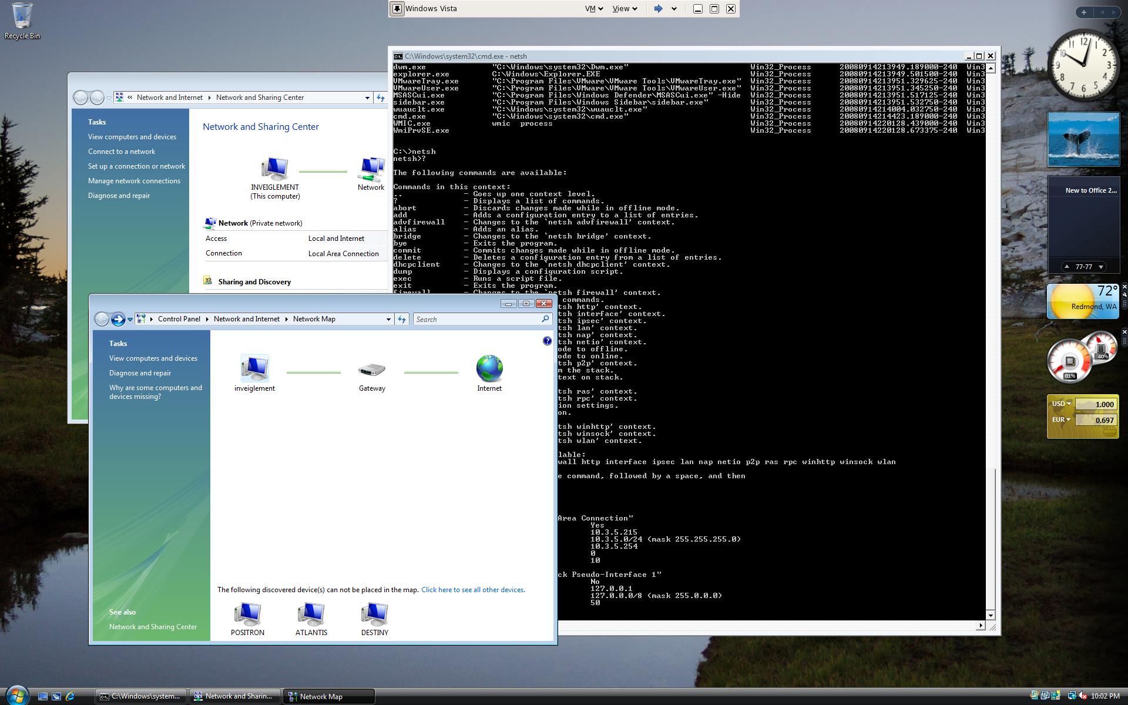The image size is (1128, 705).
Task: Click the Network icon in Network and Sharing Center
Action: point(372,169)
